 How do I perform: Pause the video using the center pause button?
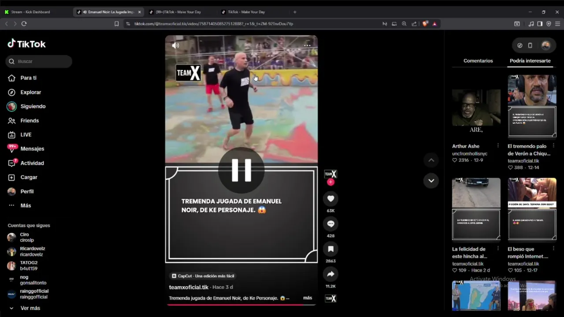pyautogui.click(x=241, y=170)
